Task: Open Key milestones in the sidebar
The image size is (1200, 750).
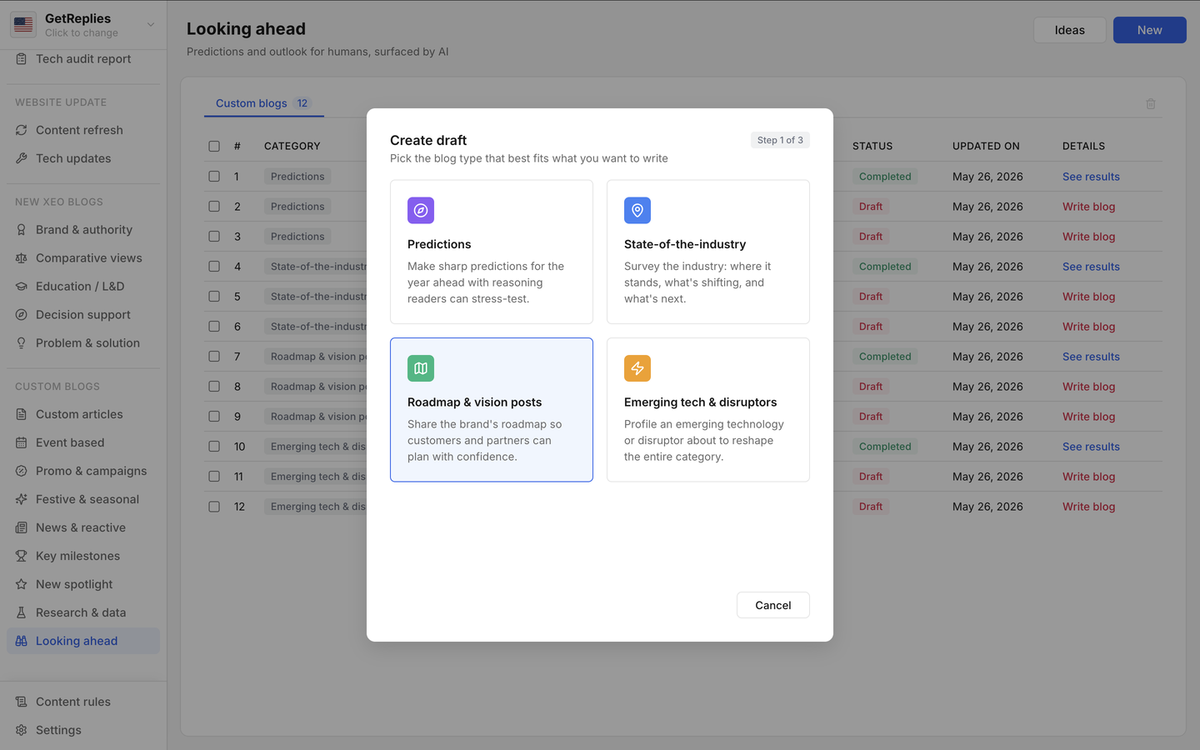Action: click(x=83, y=556)
